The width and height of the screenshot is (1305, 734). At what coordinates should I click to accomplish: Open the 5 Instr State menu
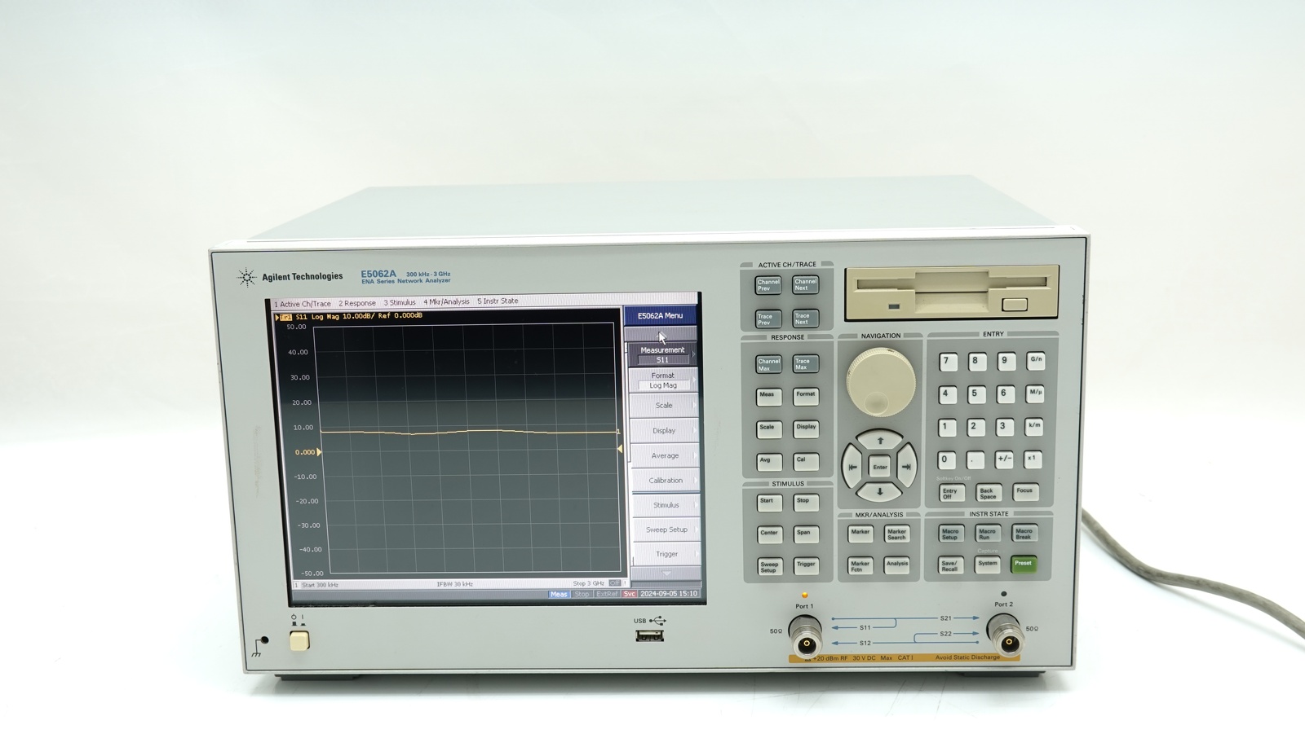[498, 300]
